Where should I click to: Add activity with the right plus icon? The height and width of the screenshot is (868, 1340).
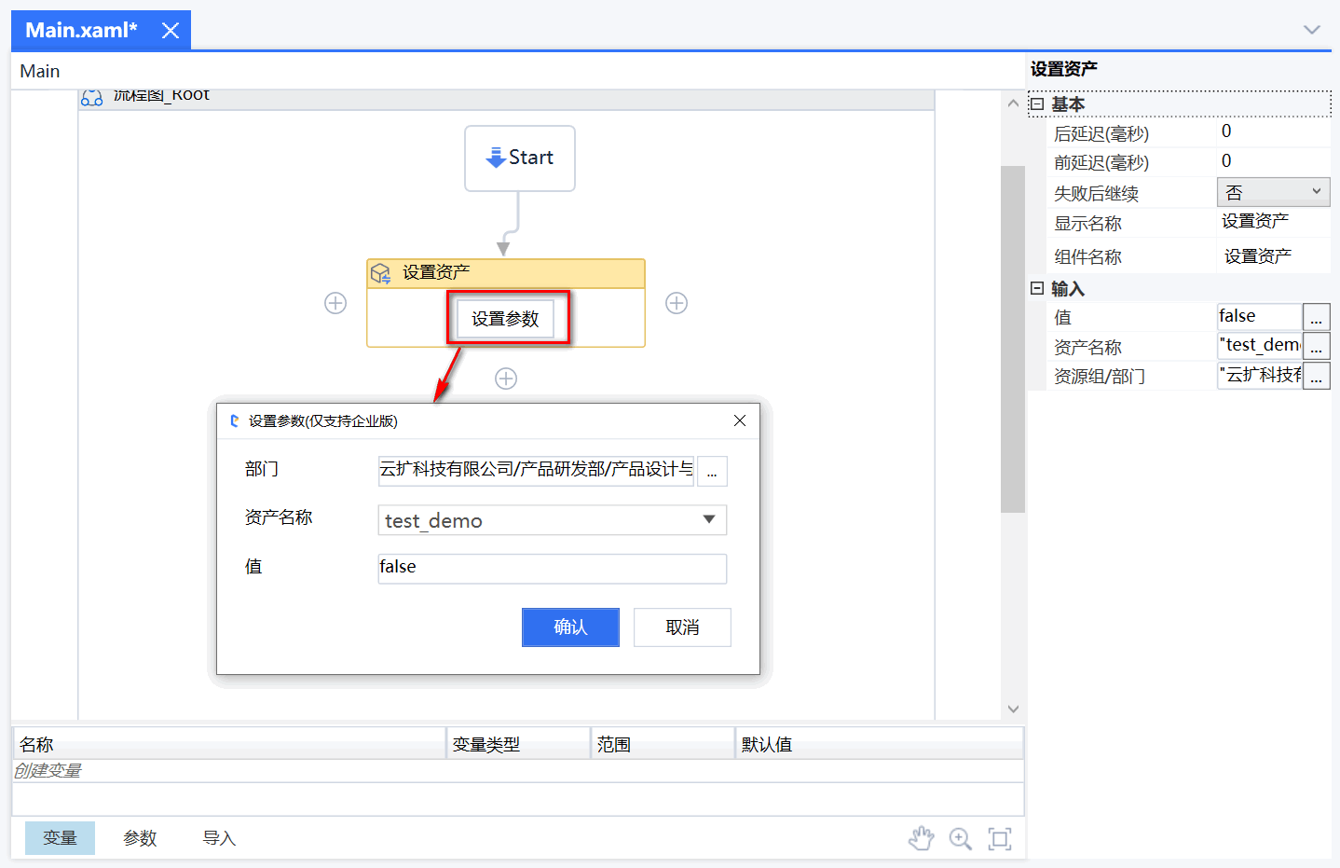(677, 303)
